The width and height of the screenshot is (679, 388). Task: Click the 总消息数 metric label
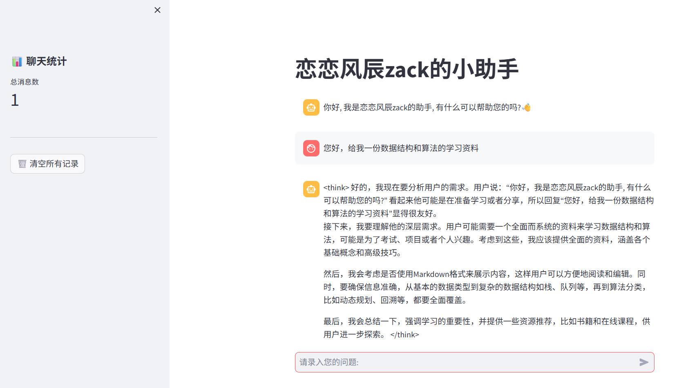[25, 82]
